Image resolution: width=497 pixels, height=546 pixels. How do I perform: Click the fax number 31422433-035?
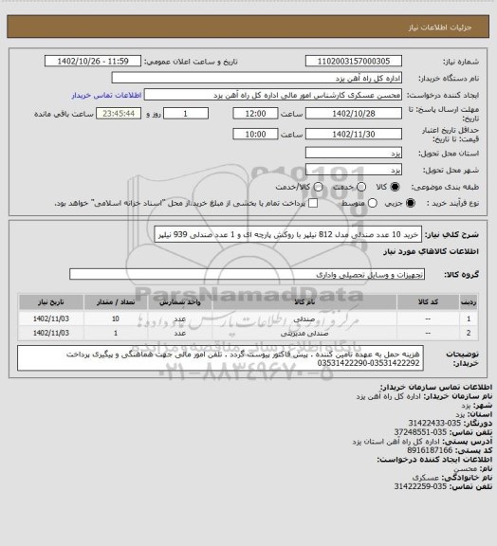pyautogui.click(x=434, y=423)
